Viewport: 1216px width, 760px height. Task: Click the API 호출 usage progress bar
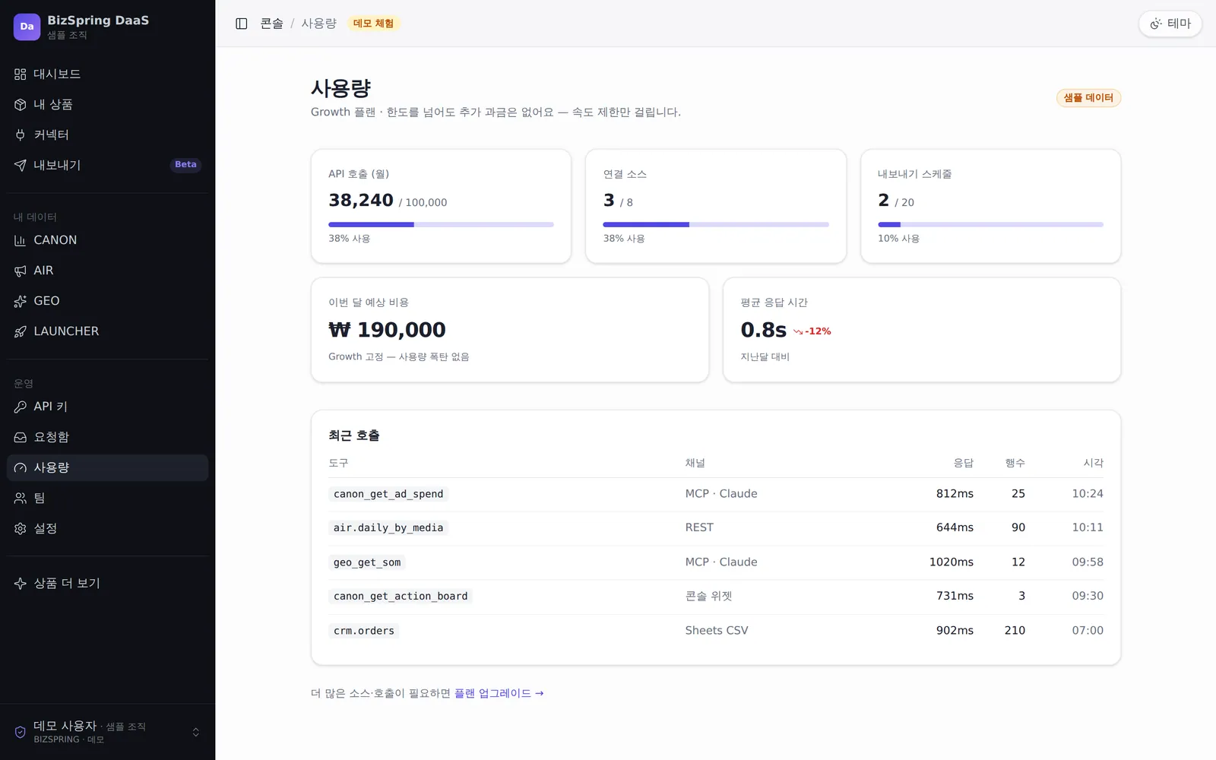pos(441,224)
